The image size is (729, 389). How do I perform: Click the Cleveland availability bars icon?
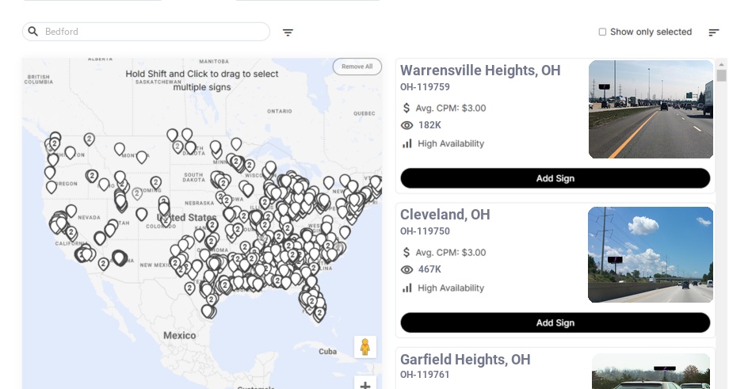coord(407,288)
